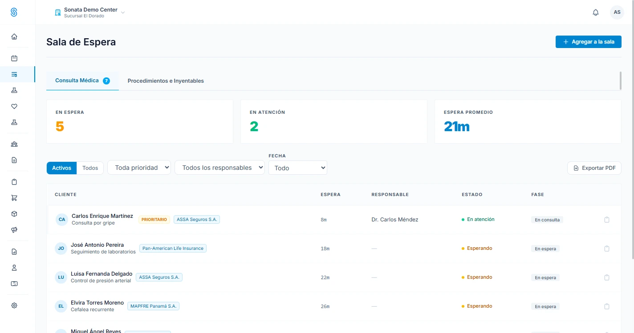Image resolution: width=634 pixels, height=333 pixels.
Task: Open the heart icon in sidebar
Action: [x=14, y=106]
